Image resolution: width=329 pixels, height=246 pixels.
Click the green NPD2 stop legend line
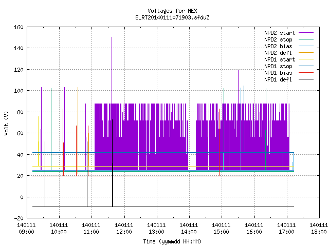pyautogui.click(x=306, y=39)
